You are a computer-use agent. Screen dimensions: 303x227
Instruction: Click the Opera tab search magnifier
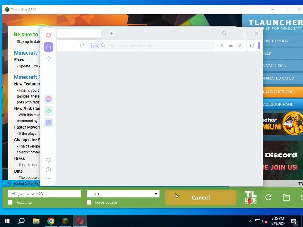tap(224, 33)
